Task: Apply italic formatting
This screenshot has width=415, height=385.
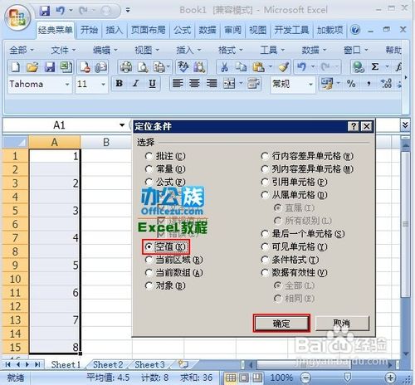Action: (135, 84)
